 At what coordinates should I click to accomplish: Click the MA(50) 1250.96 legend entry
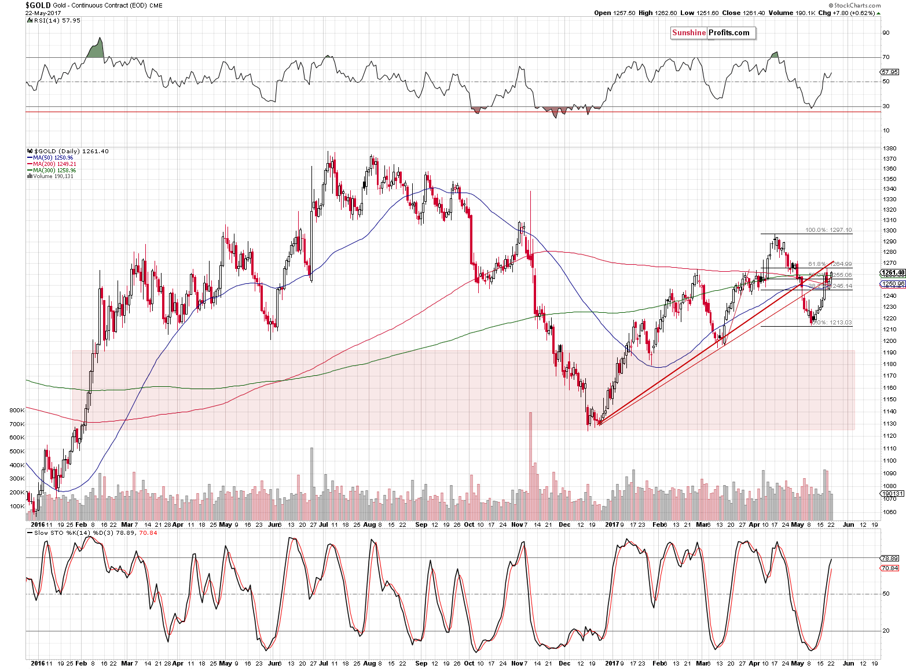pyautogui.click(x=53, y=157)
